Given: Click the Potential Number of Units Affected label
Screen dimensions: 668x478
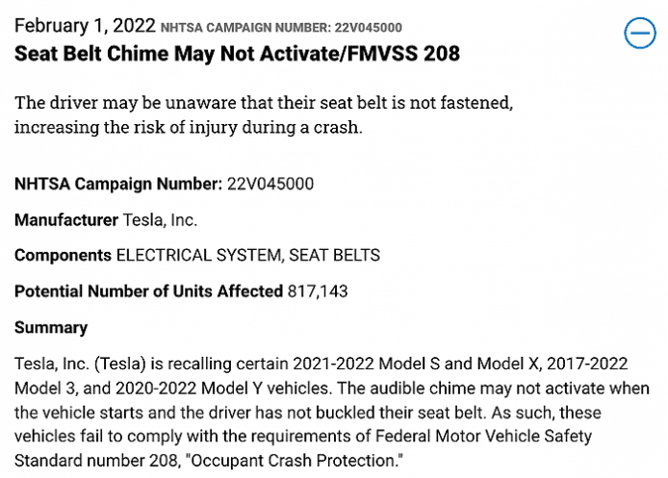Looking at the screenshot, I should click(x=148, y=290).
